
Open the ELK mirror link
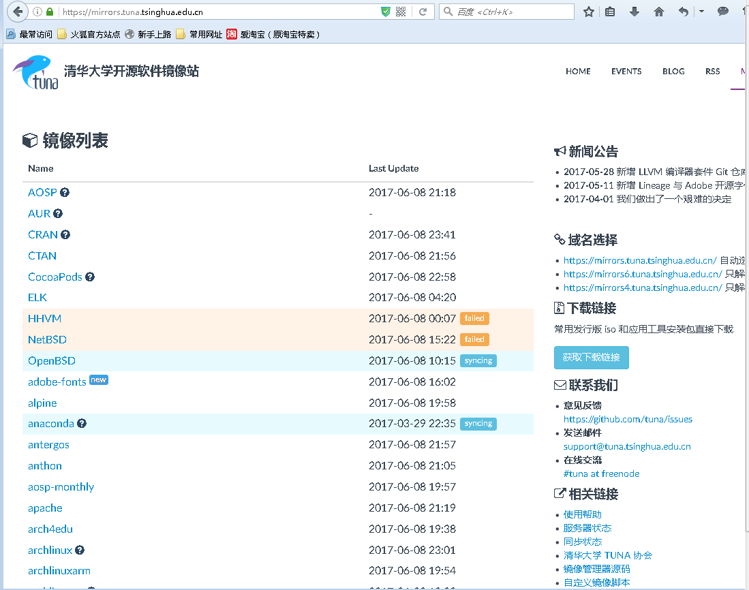click(37, 298)
